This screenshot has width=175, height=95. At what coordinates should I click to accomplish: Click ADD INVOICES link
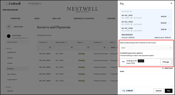(127, 35)
